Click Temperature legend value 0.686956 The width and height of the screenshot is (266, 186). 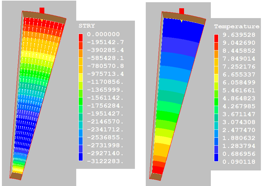coord(239,154)
